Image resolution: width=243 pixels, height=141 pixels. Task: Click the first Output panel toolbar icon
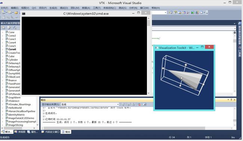pos(123,104)
